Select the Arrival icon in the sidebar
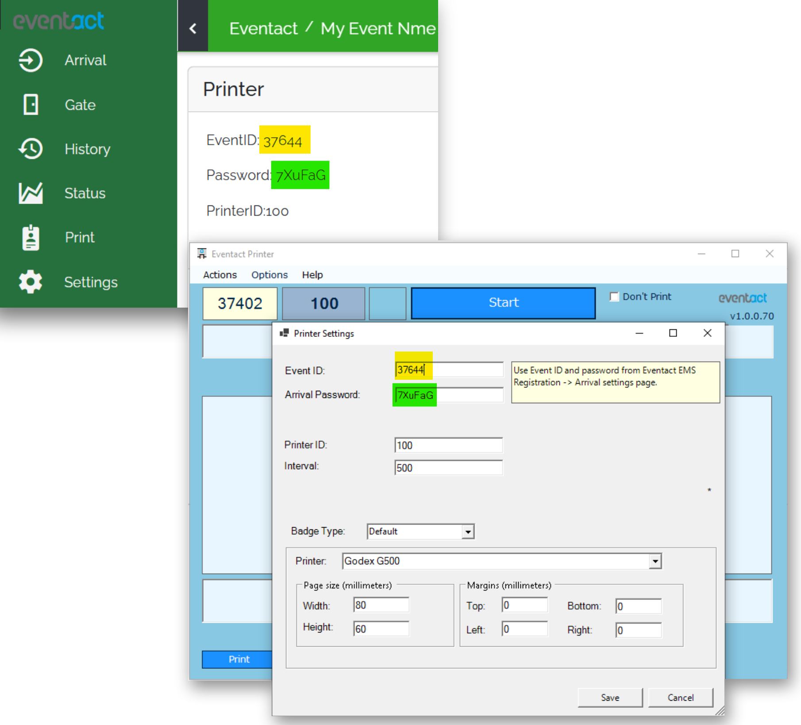 pyautogui.click(x=30, y=60)
